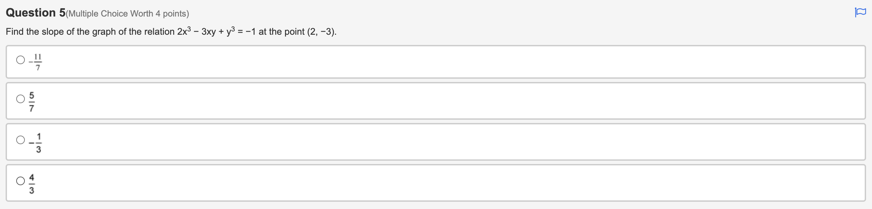Click the first answer choice row

tap(436, 62)
